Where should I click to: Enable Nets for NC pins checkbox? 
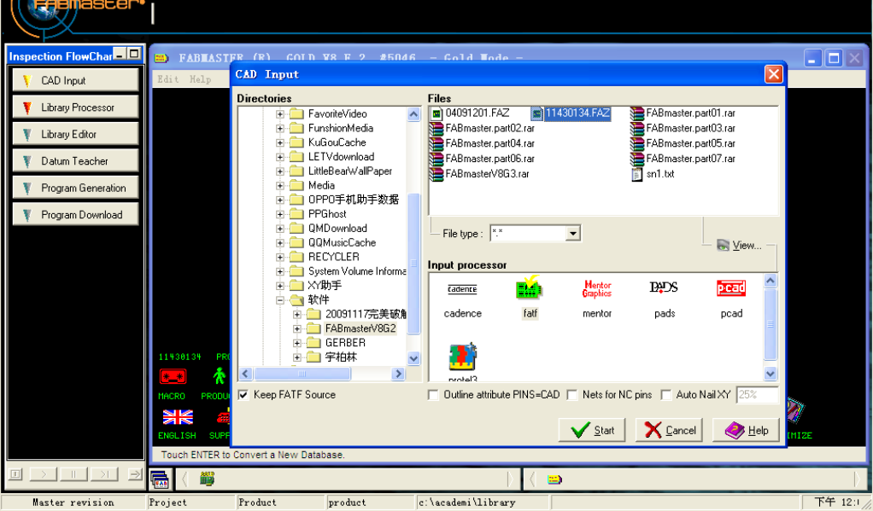(x=571, y=395)
